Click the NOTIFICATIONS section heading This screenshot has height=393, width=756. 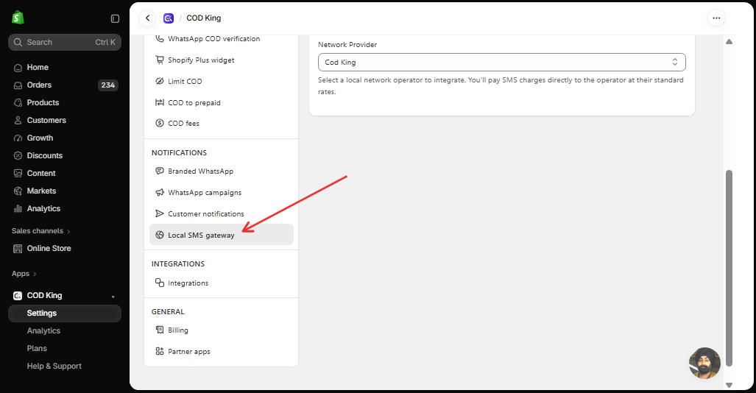pos(179,153)
